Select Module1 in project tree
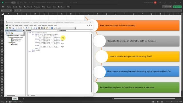Screen dimensions: 183x103 tap(15, 44)
